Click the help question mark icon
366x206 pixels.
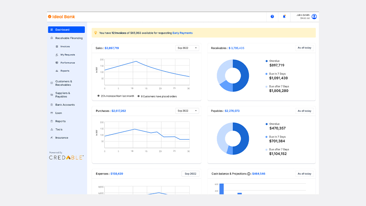[272, 17]
